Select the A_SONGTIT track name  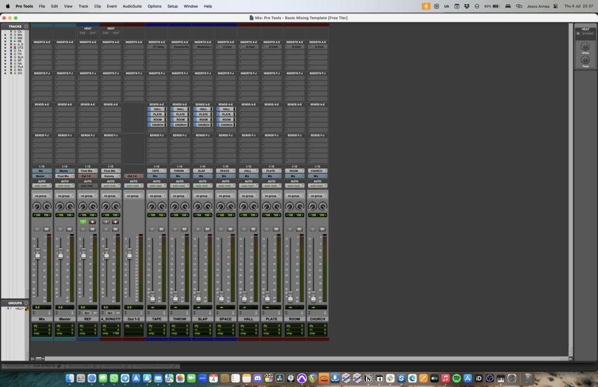point(111,319)
